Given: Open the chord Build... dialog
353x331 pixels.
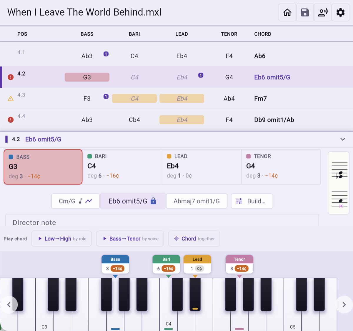Looking at the screenshot, I should pyautogui.click(x=252, y=201).
